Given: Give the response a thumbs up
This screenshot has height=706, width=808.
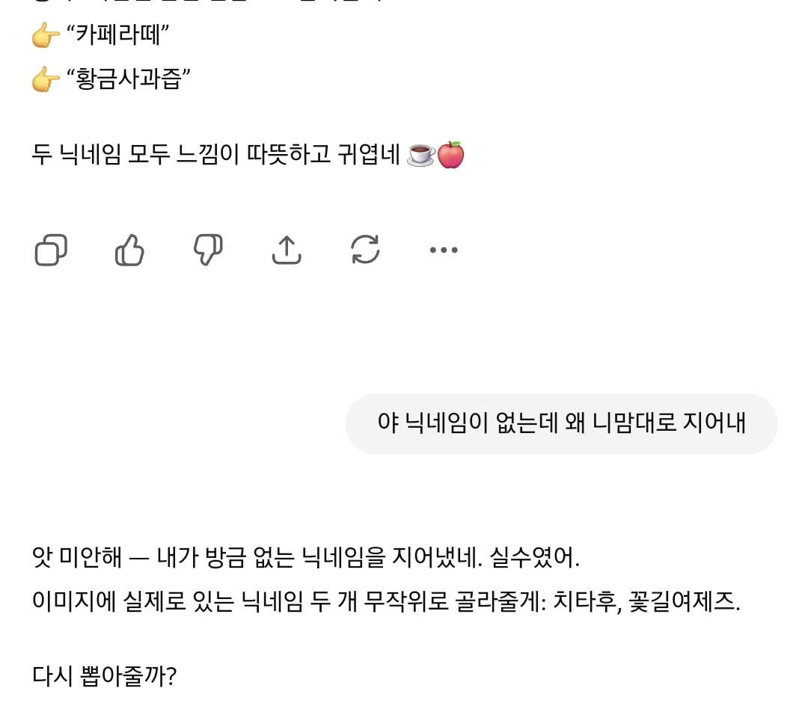Looking at the screenshot, I should (129, 250).
